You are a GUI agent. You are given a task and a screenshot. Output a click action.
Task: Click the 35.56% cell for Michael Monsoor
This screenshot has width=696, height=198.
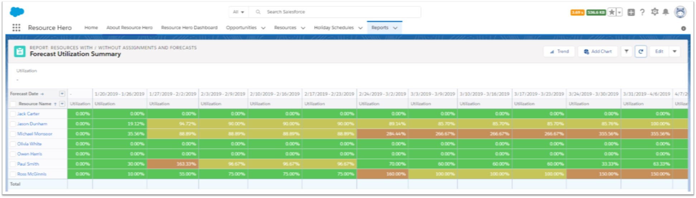coord(119,134)
